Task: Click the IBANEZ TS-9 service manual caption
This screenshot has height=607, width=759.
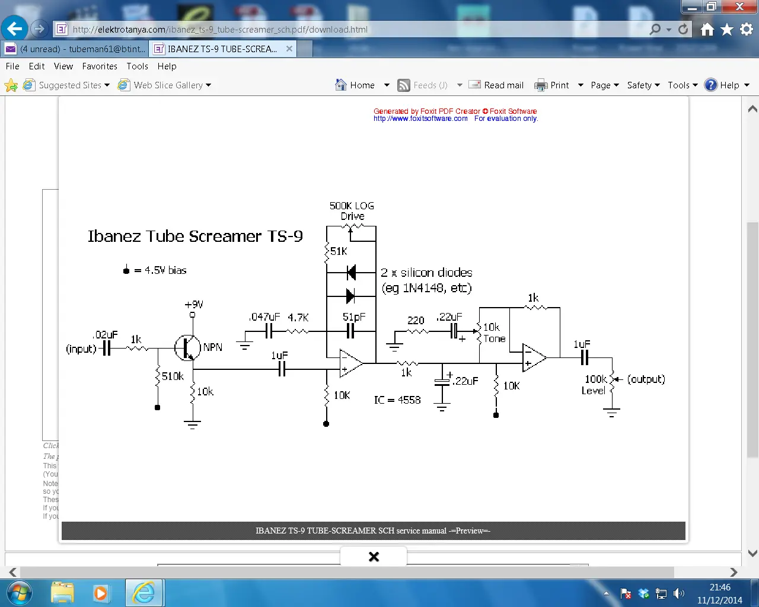Action: click(x=373, y=531)
